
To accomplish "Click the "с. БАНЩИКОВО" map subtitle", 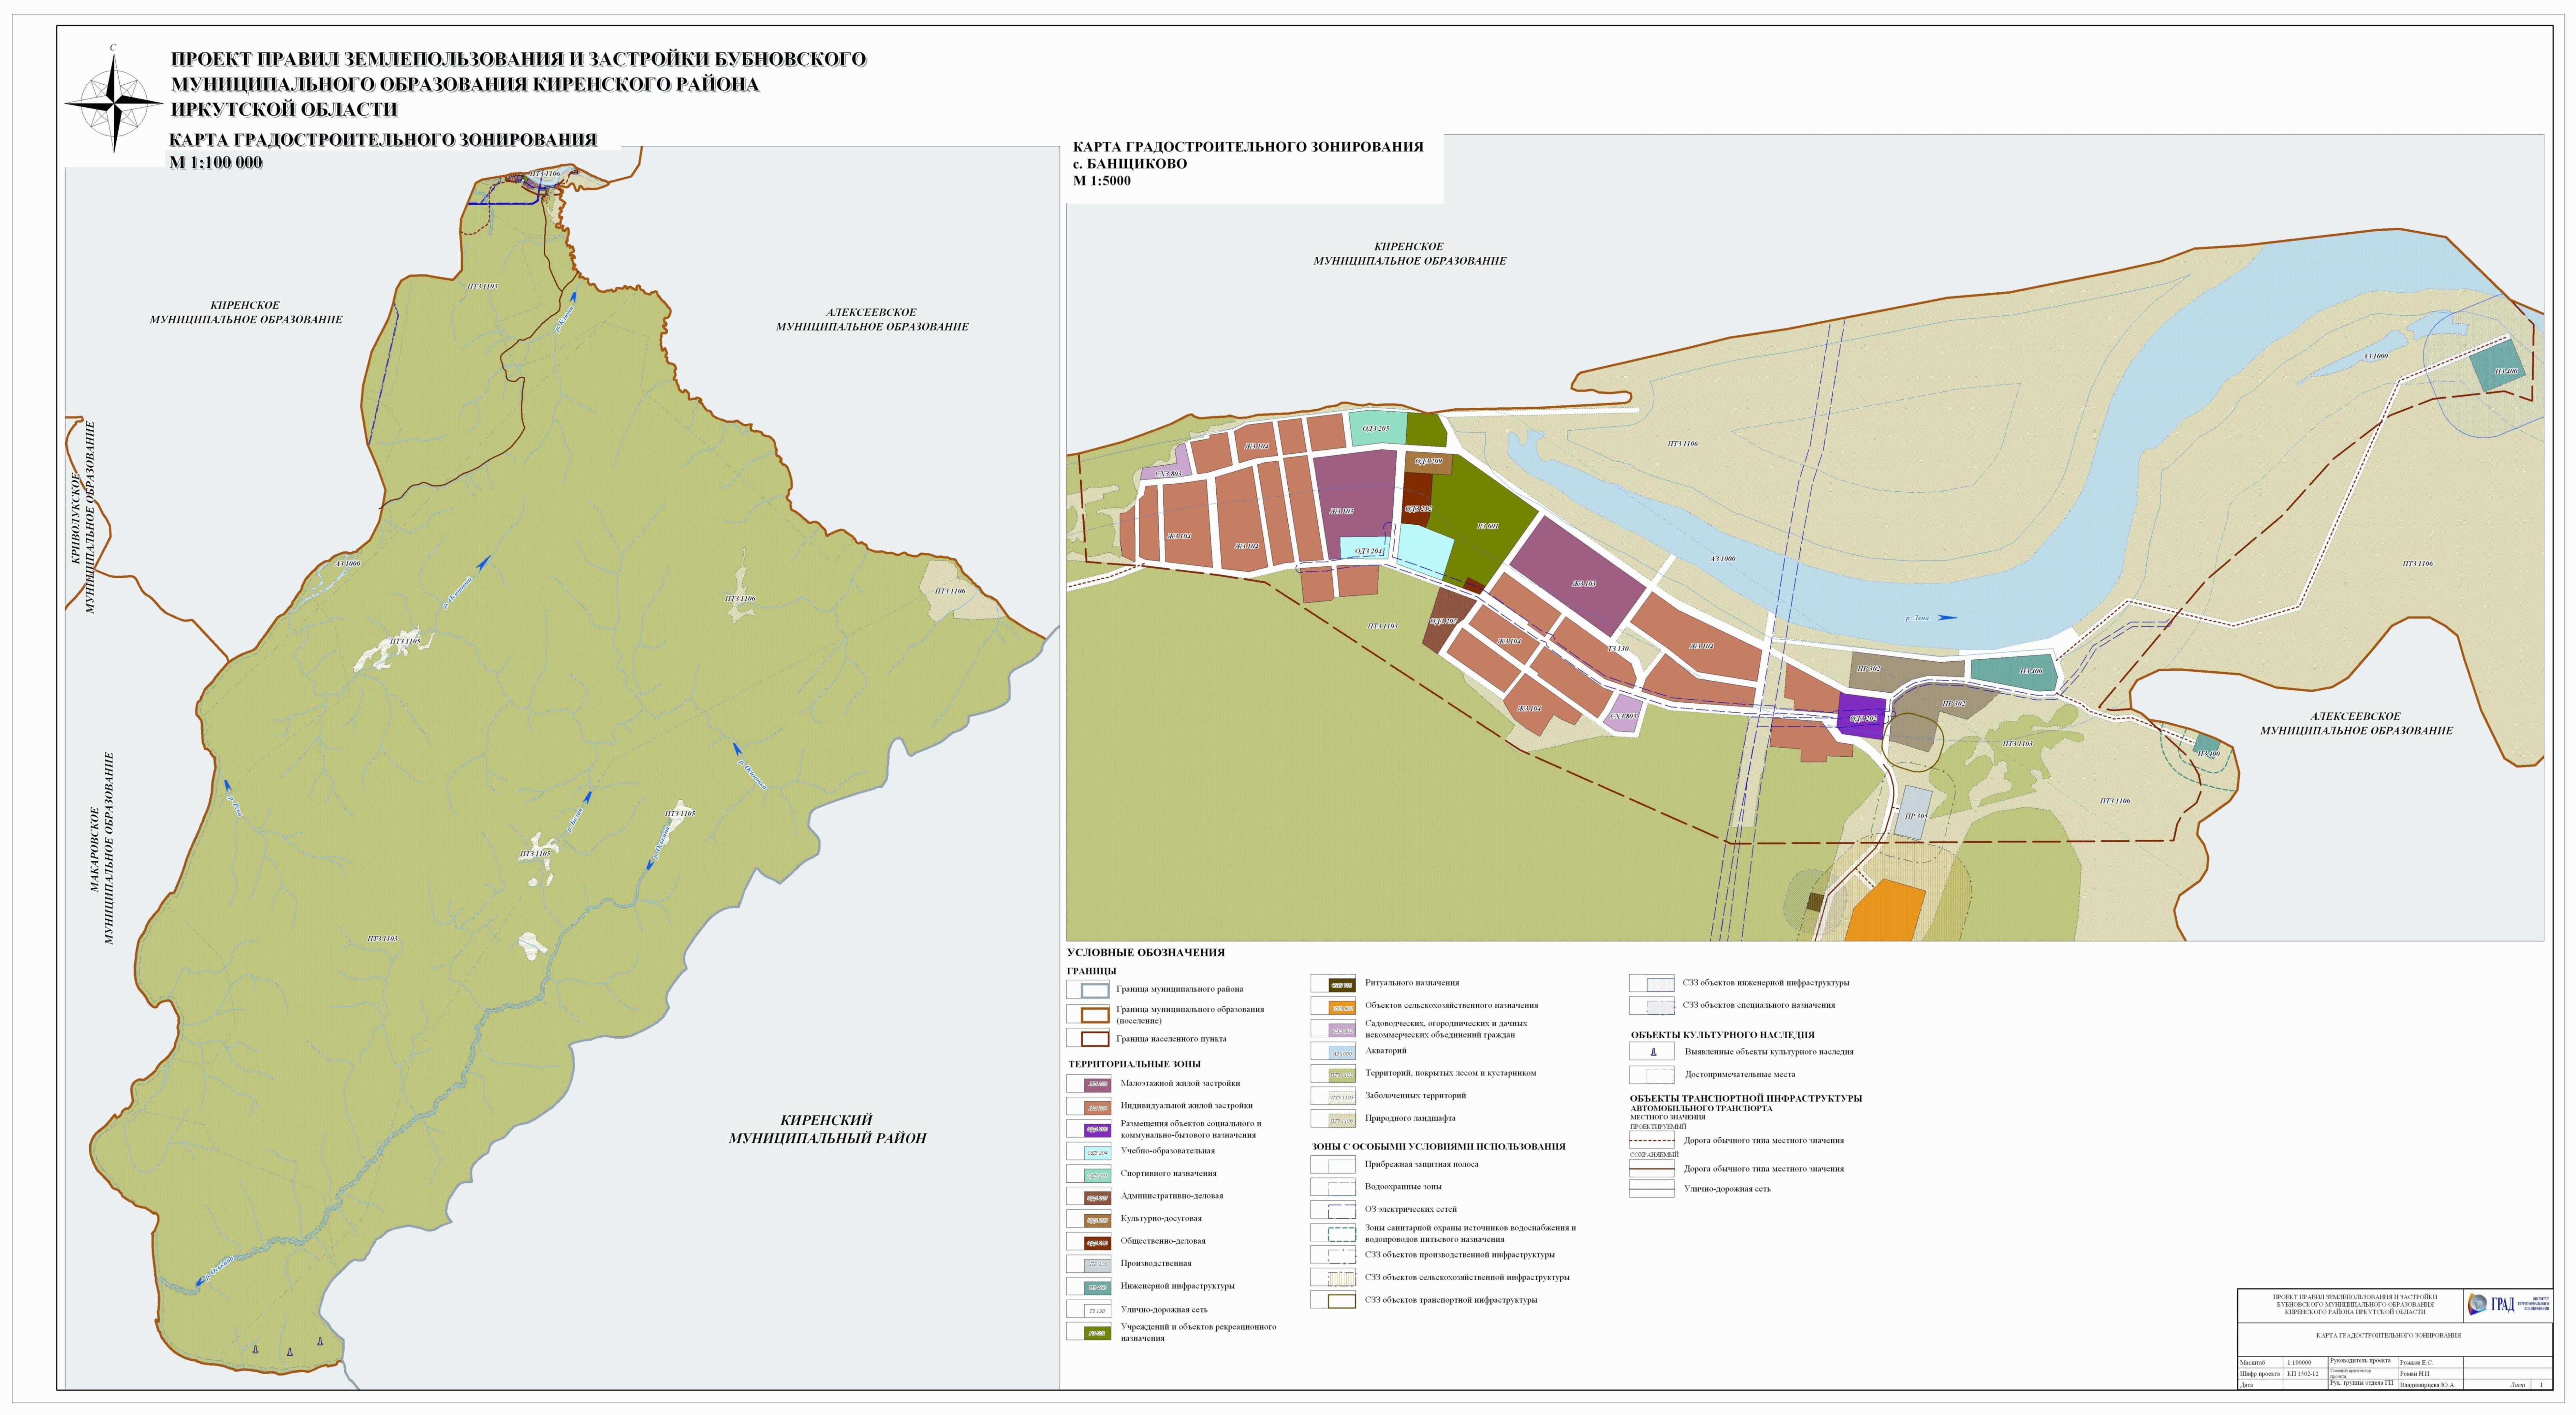I will click(x=1130, y=164).
